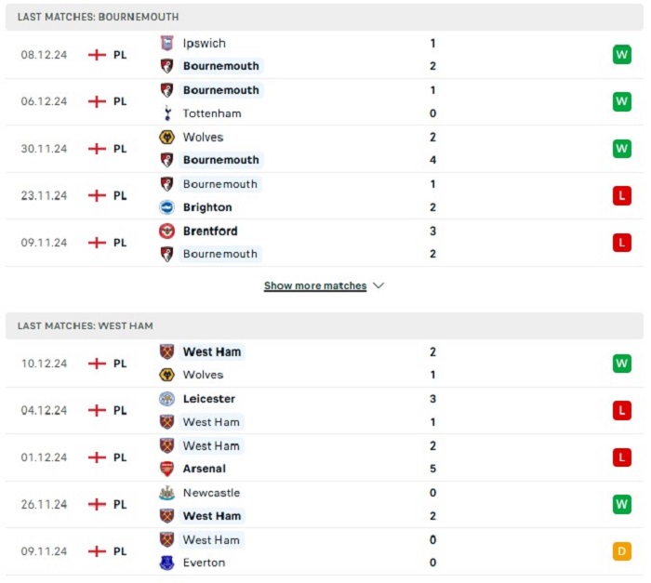Expand the Show more matches chevron
Image resolution: width=651 pixels, height=583 pixels.
[x=379, y=285]
